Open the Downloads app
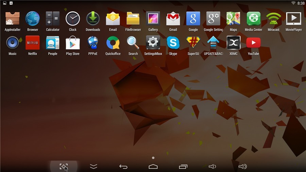Viewport: 306px width, 172px height. pos(93,19)
